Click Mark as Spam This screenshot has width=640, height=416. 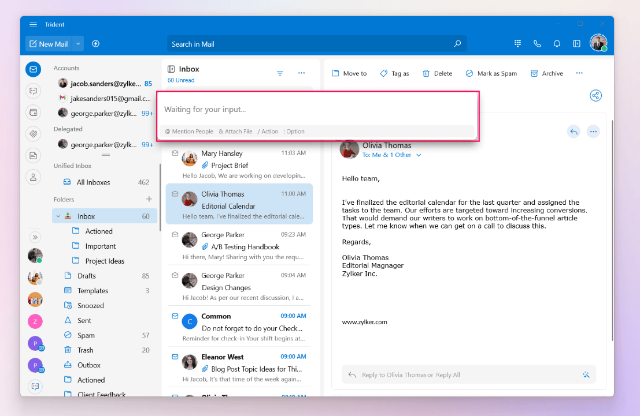click(491, 73)
